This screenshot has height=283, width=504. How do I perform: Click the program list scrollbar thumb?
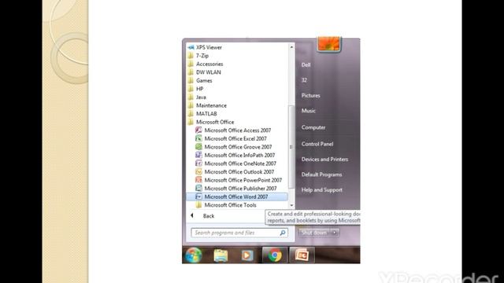coord(291,147)
